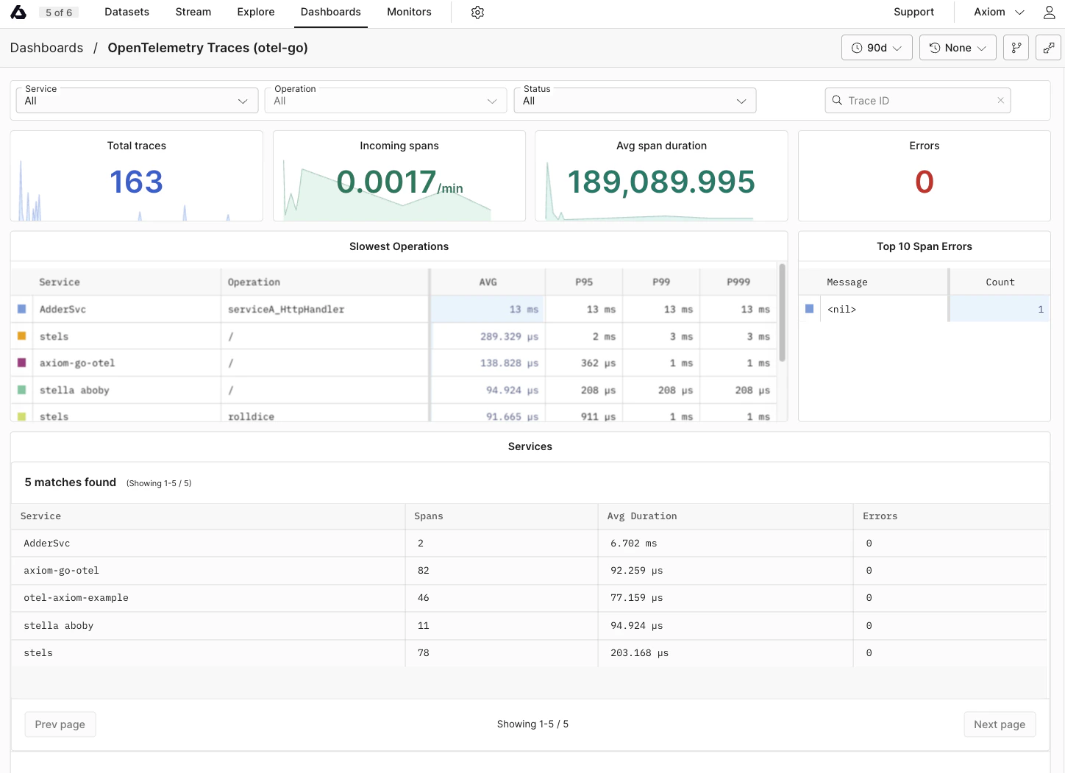Open the Support link
Image resolution: width=1065 pixels, height=773 pixels.
[x=913, y=12]
